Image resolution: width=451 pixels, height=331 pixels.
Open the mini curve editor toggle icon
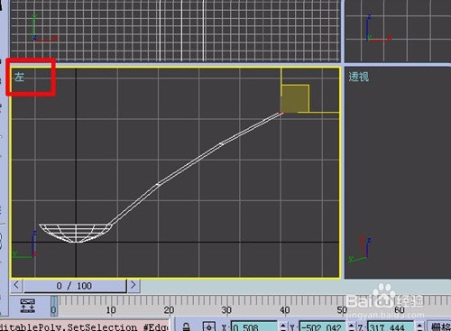point(28,306)
